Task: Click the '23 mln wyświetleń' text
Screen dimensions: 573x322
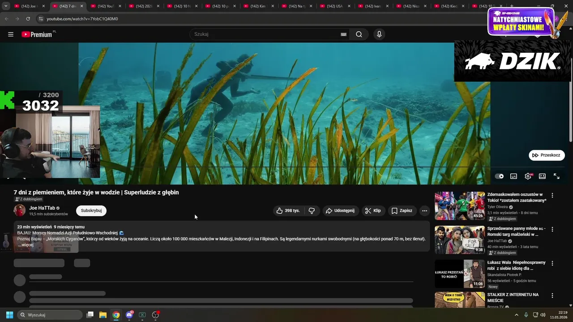Action: coord(34,227)
